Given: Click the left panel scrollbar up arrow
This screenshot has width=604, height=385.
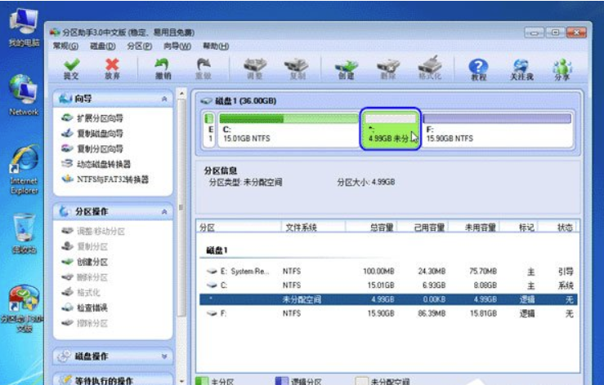Looking at the screenshot, I should pos(181,94).
